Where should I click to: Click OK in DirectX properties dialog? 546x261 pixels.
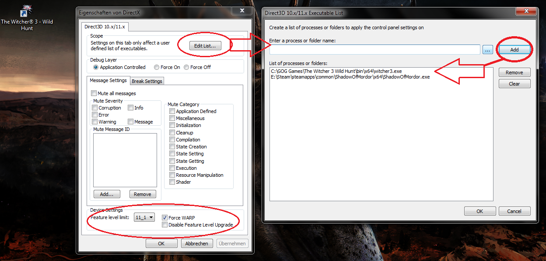pos(161,244)
